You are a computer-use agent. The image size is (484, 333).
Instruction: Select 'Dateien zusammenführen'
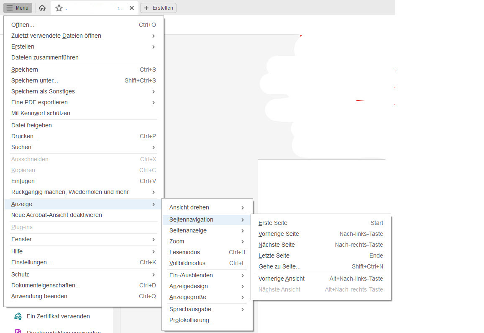(83, 57)
